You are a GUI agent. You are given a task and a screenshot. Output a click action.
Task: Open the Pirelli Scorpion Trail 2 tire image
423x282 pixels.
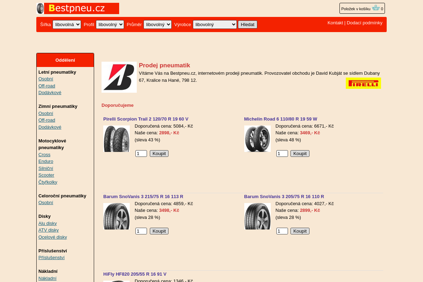pyautogui.click(x=116, y=139)
